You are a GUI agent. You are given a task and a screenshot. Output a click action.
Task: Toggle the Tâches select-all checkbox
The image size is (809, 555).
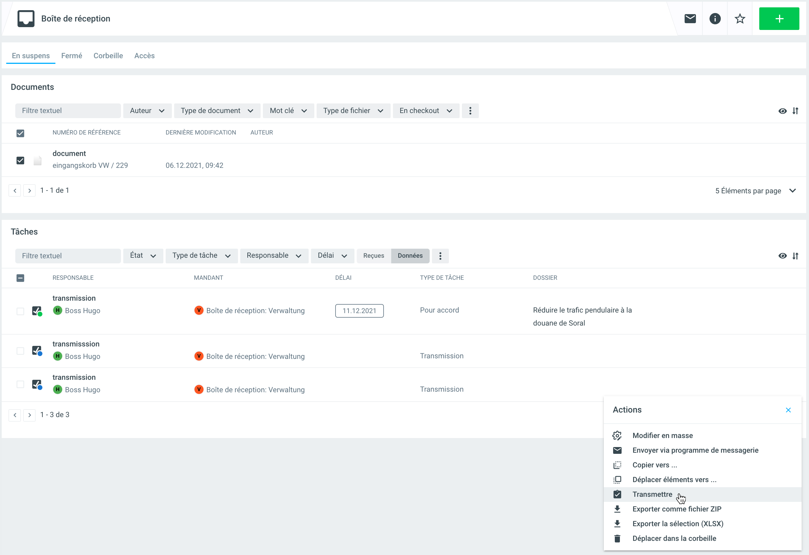[x=20, y=278]
